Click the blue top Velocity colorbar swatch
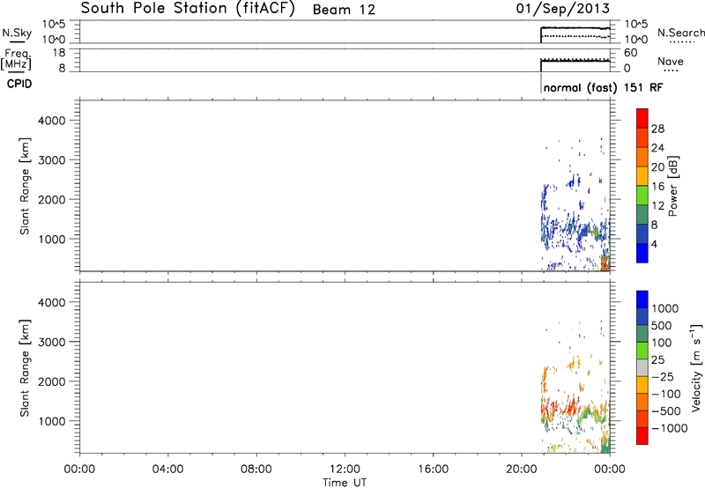This screenshot has width=705, height=488. tap(642, 299)
